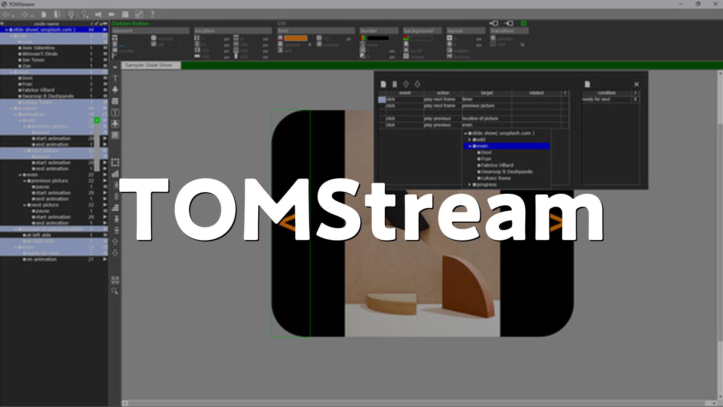This screenshot has width=723, height=407.
Task: Add a new event row in the events dialog
Action: (383, 84)
